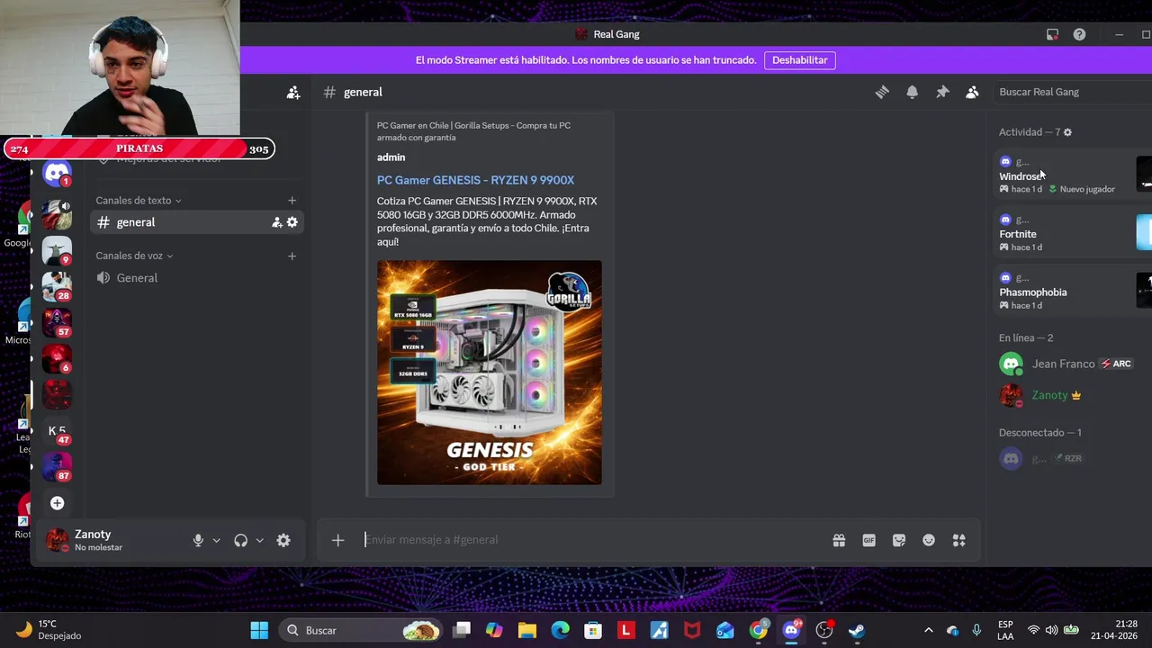This screenshot has width=1152, height=648.
Task: Toggle microphone mute
Action: point(198,540)
